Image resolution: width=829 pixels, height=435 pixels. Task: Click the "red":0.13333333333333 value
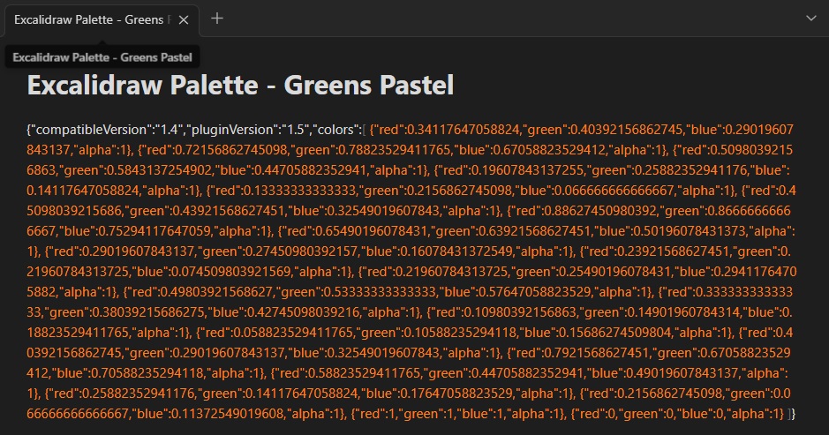285,191
